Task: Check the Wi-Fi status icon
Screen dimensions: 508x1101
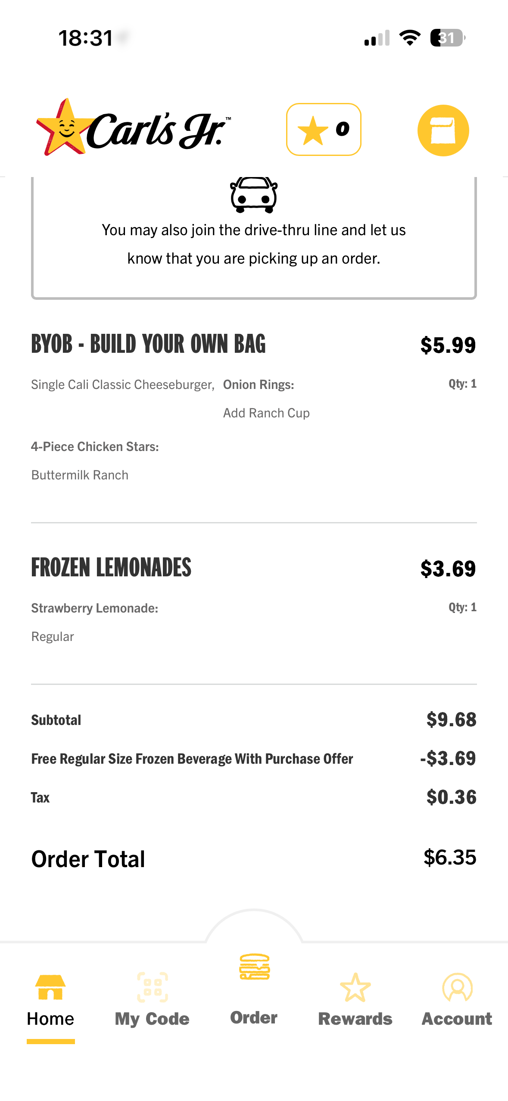Action: (410, 38)
